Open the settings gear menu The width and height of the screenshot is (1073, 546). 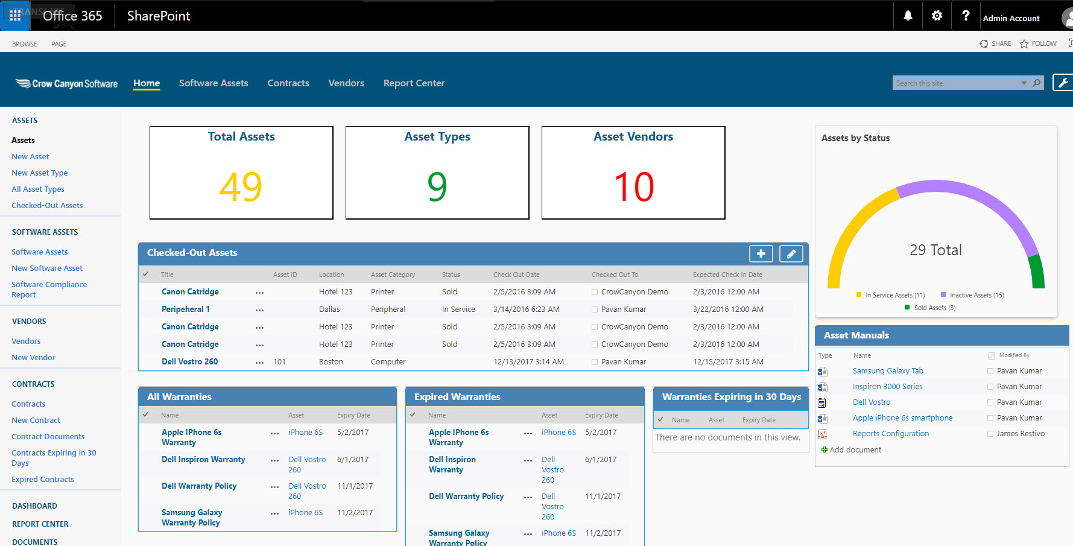937,16
